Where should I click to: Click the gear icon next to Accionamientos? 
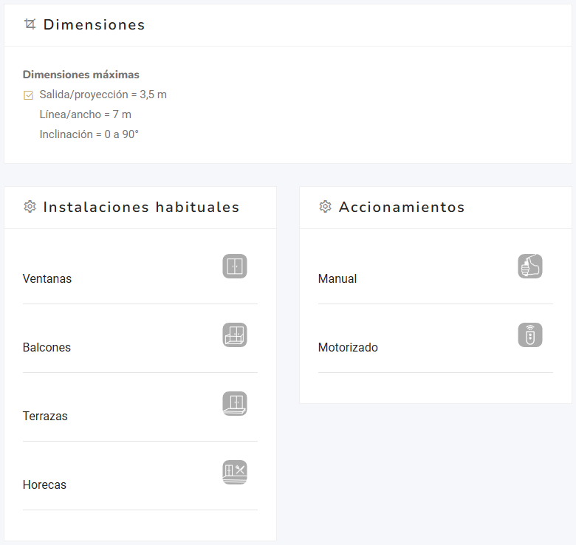click(x=325, y=207)
